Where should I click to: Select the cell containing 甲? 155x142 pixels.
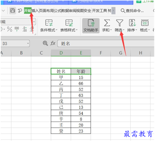point(61,77)
